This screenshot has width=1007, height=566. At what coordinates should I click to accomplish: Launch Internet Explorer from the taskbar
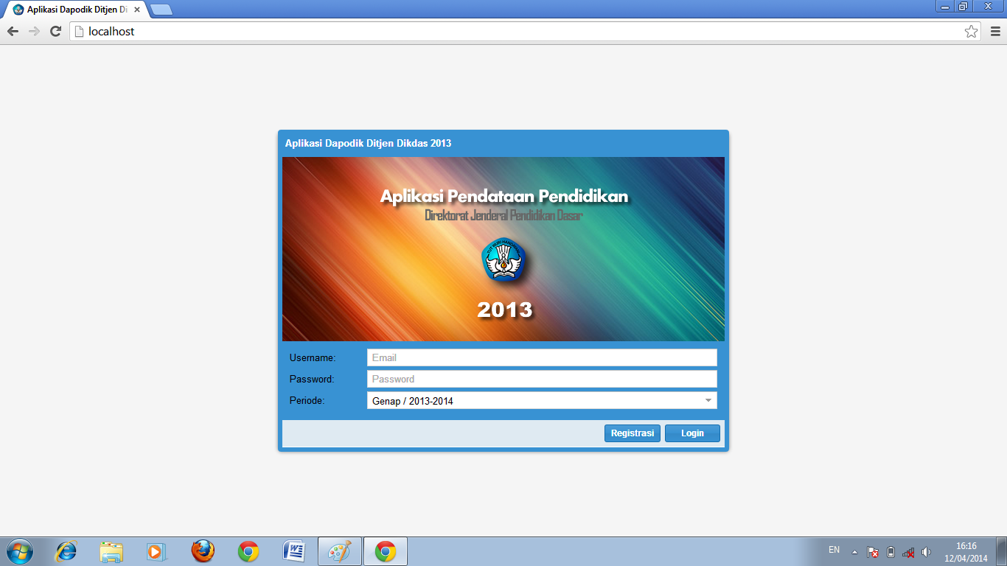[67, 551]
